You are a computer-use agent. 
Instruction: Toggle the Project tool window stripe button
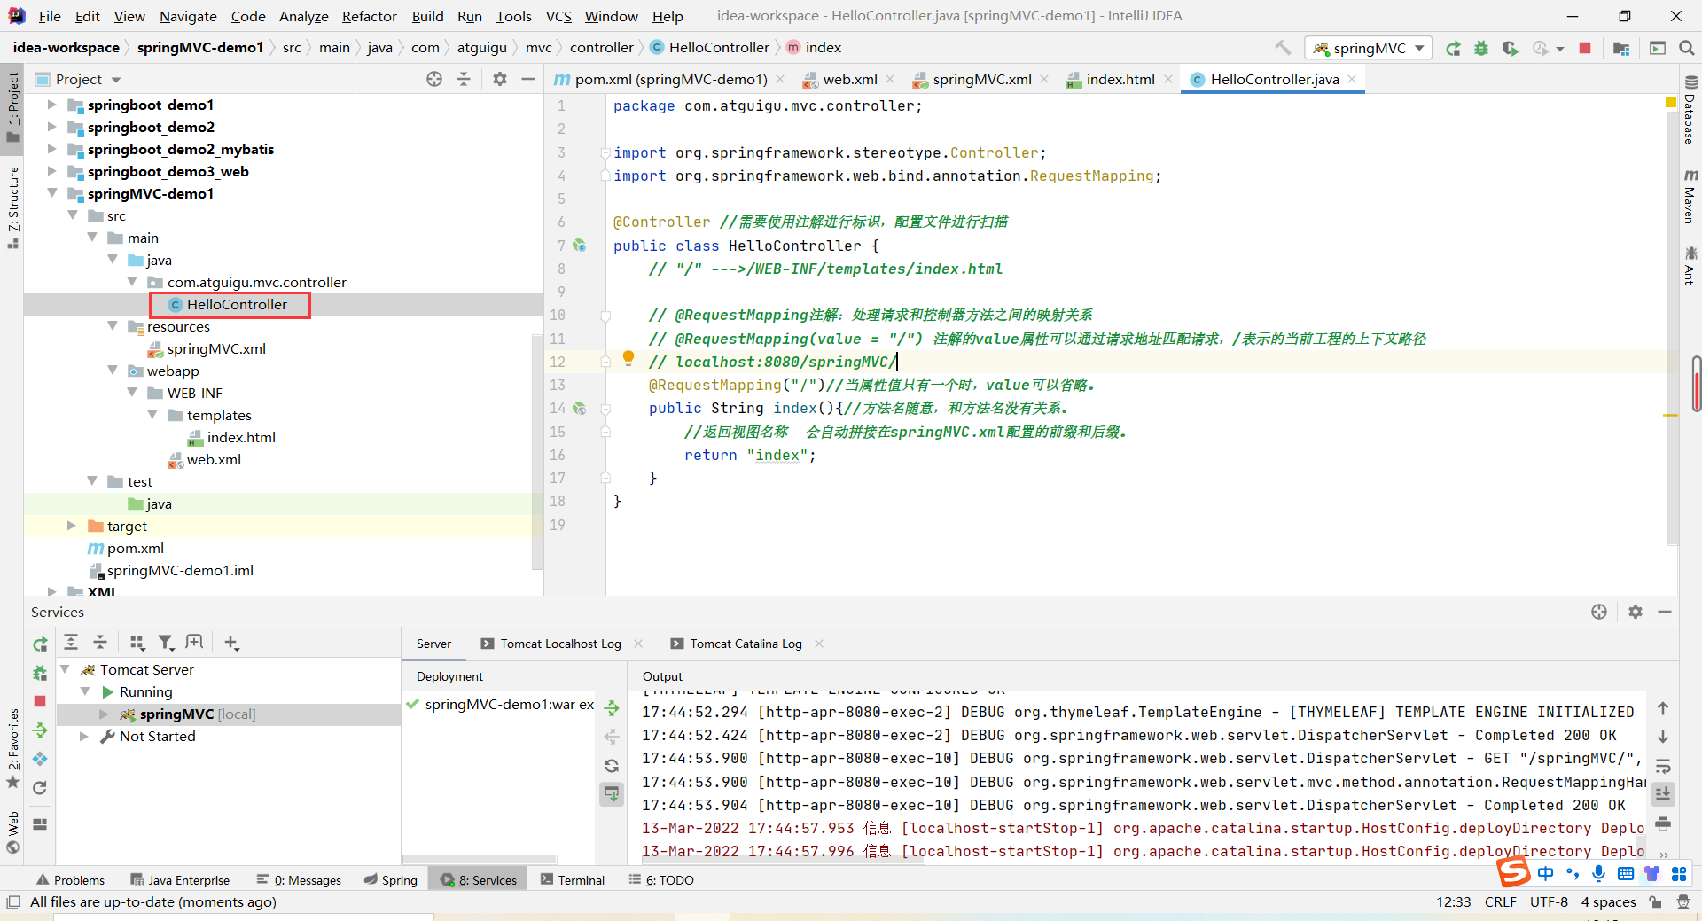pos(12,106)
